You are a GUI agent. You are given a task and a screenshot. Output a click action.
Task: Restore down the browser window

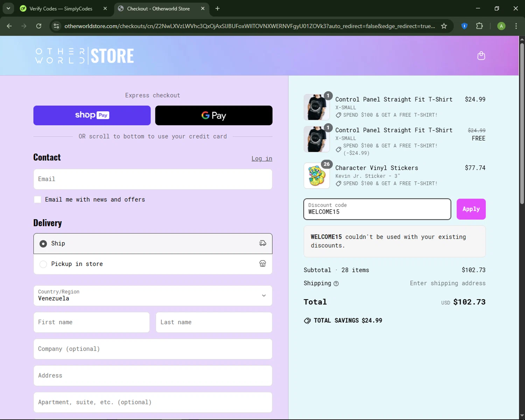click(497, 8)
